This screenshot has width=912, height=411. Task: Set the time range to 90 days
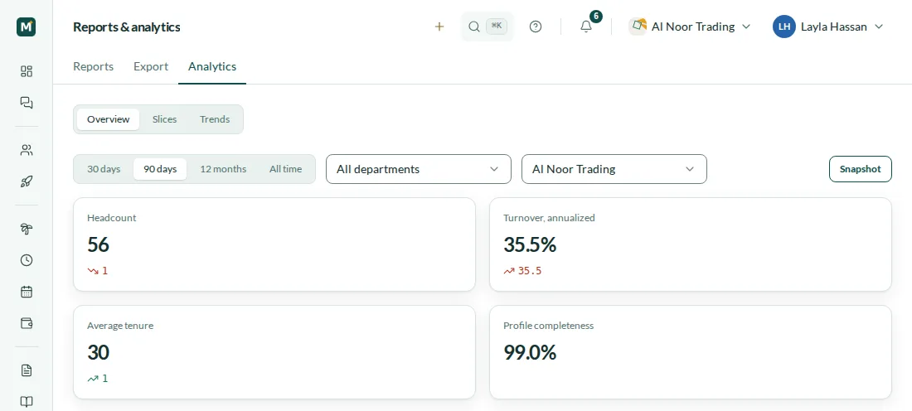160,169
